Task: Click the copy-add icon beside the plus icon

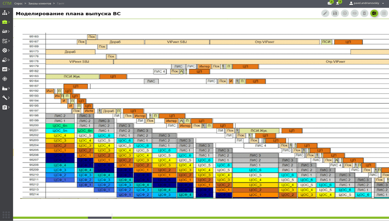Action: pyautogui.click(x=354, y=13)
